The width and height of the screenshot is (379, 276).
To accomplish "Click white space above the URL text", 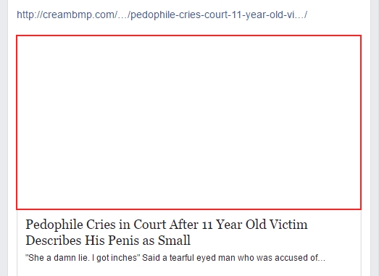I will [188, 4].
